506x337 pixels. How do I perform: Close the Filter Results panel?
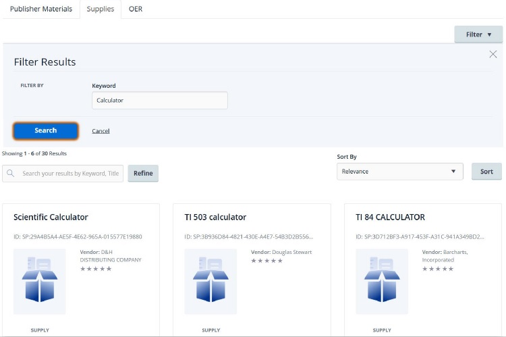point(493,54)
